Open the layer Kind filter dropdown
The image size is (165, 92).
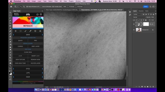(x=137, y=14)
